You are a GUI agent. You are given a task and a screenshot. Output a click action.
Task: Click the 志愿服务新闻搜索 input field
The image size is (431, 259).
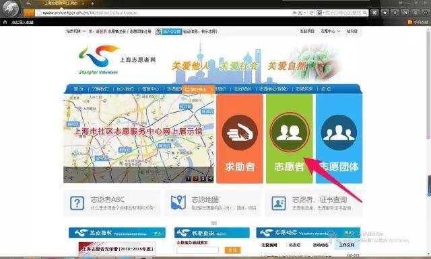coord(197,250)
